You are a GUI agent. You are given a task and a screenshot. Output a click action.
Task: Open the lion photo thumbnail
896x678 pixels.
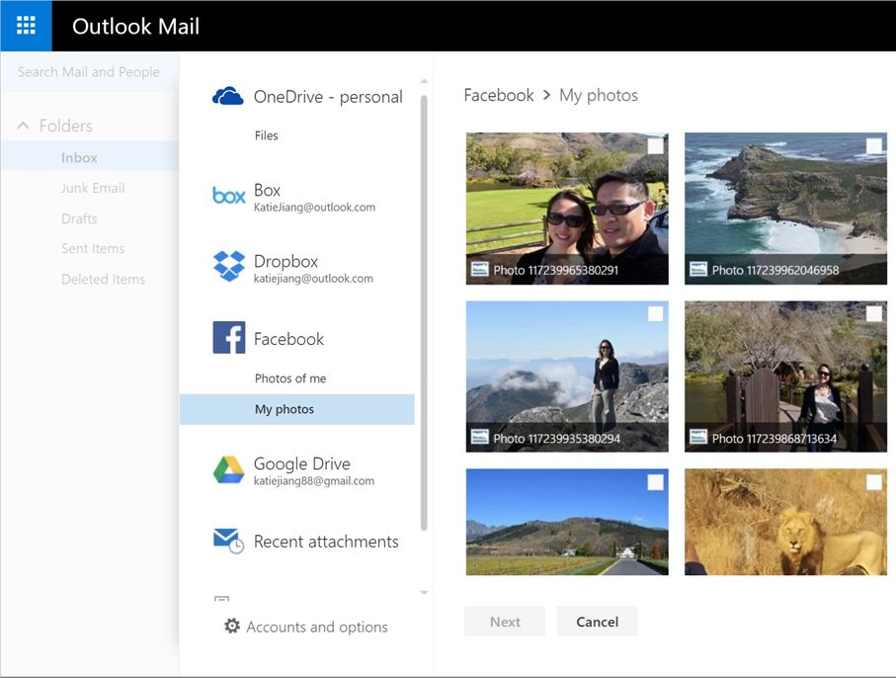point(785,522)
